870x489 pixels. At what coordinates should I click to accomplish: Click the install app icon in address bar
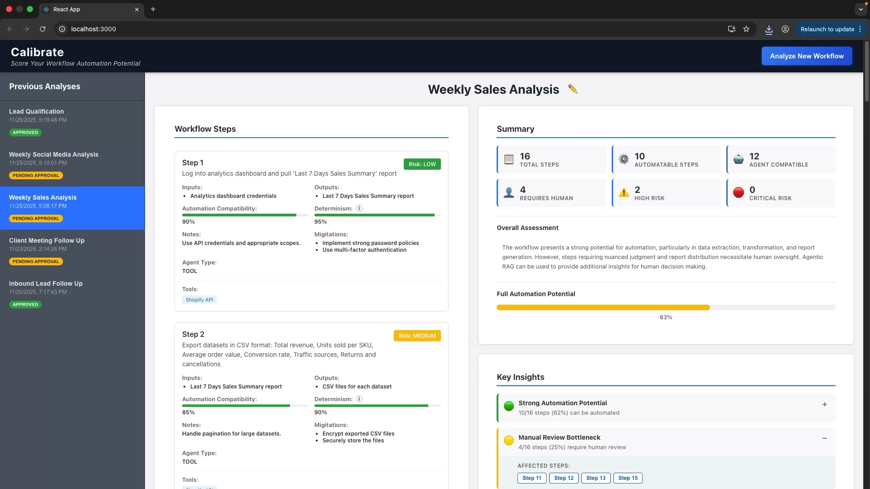point(731,29)
